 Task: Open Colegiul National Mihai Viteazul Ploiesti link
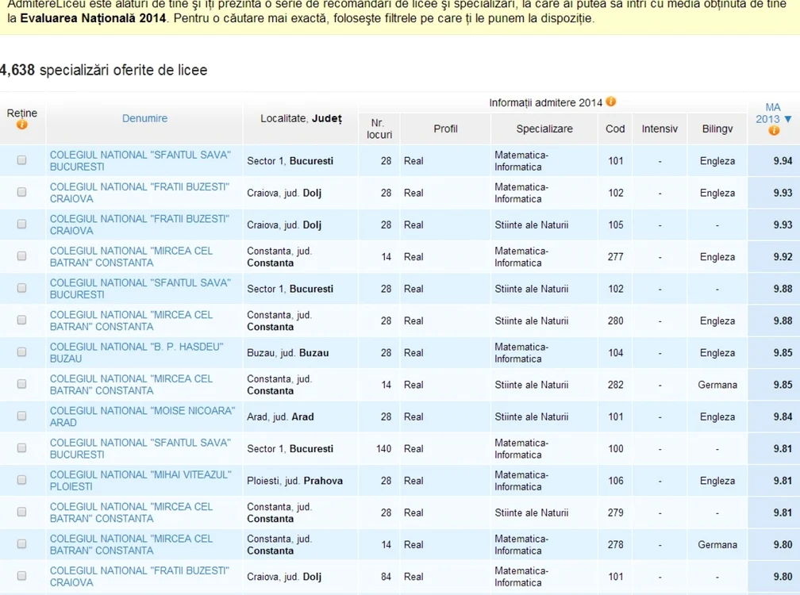(140, 481)
